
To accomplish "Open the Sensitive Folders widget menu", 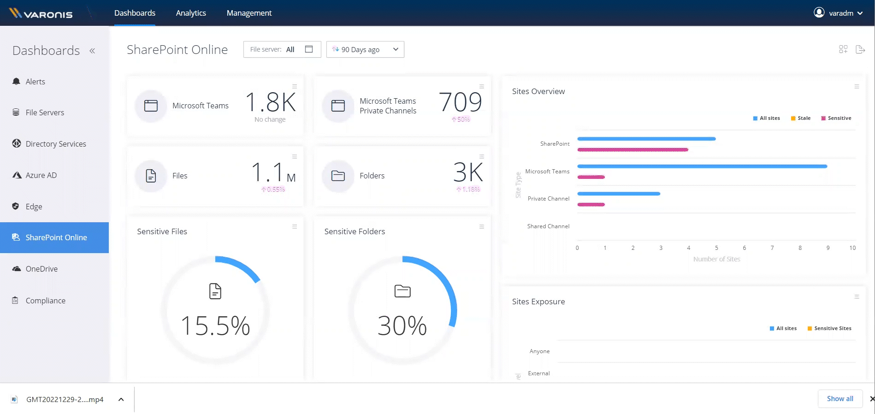I will click(482, 226).
